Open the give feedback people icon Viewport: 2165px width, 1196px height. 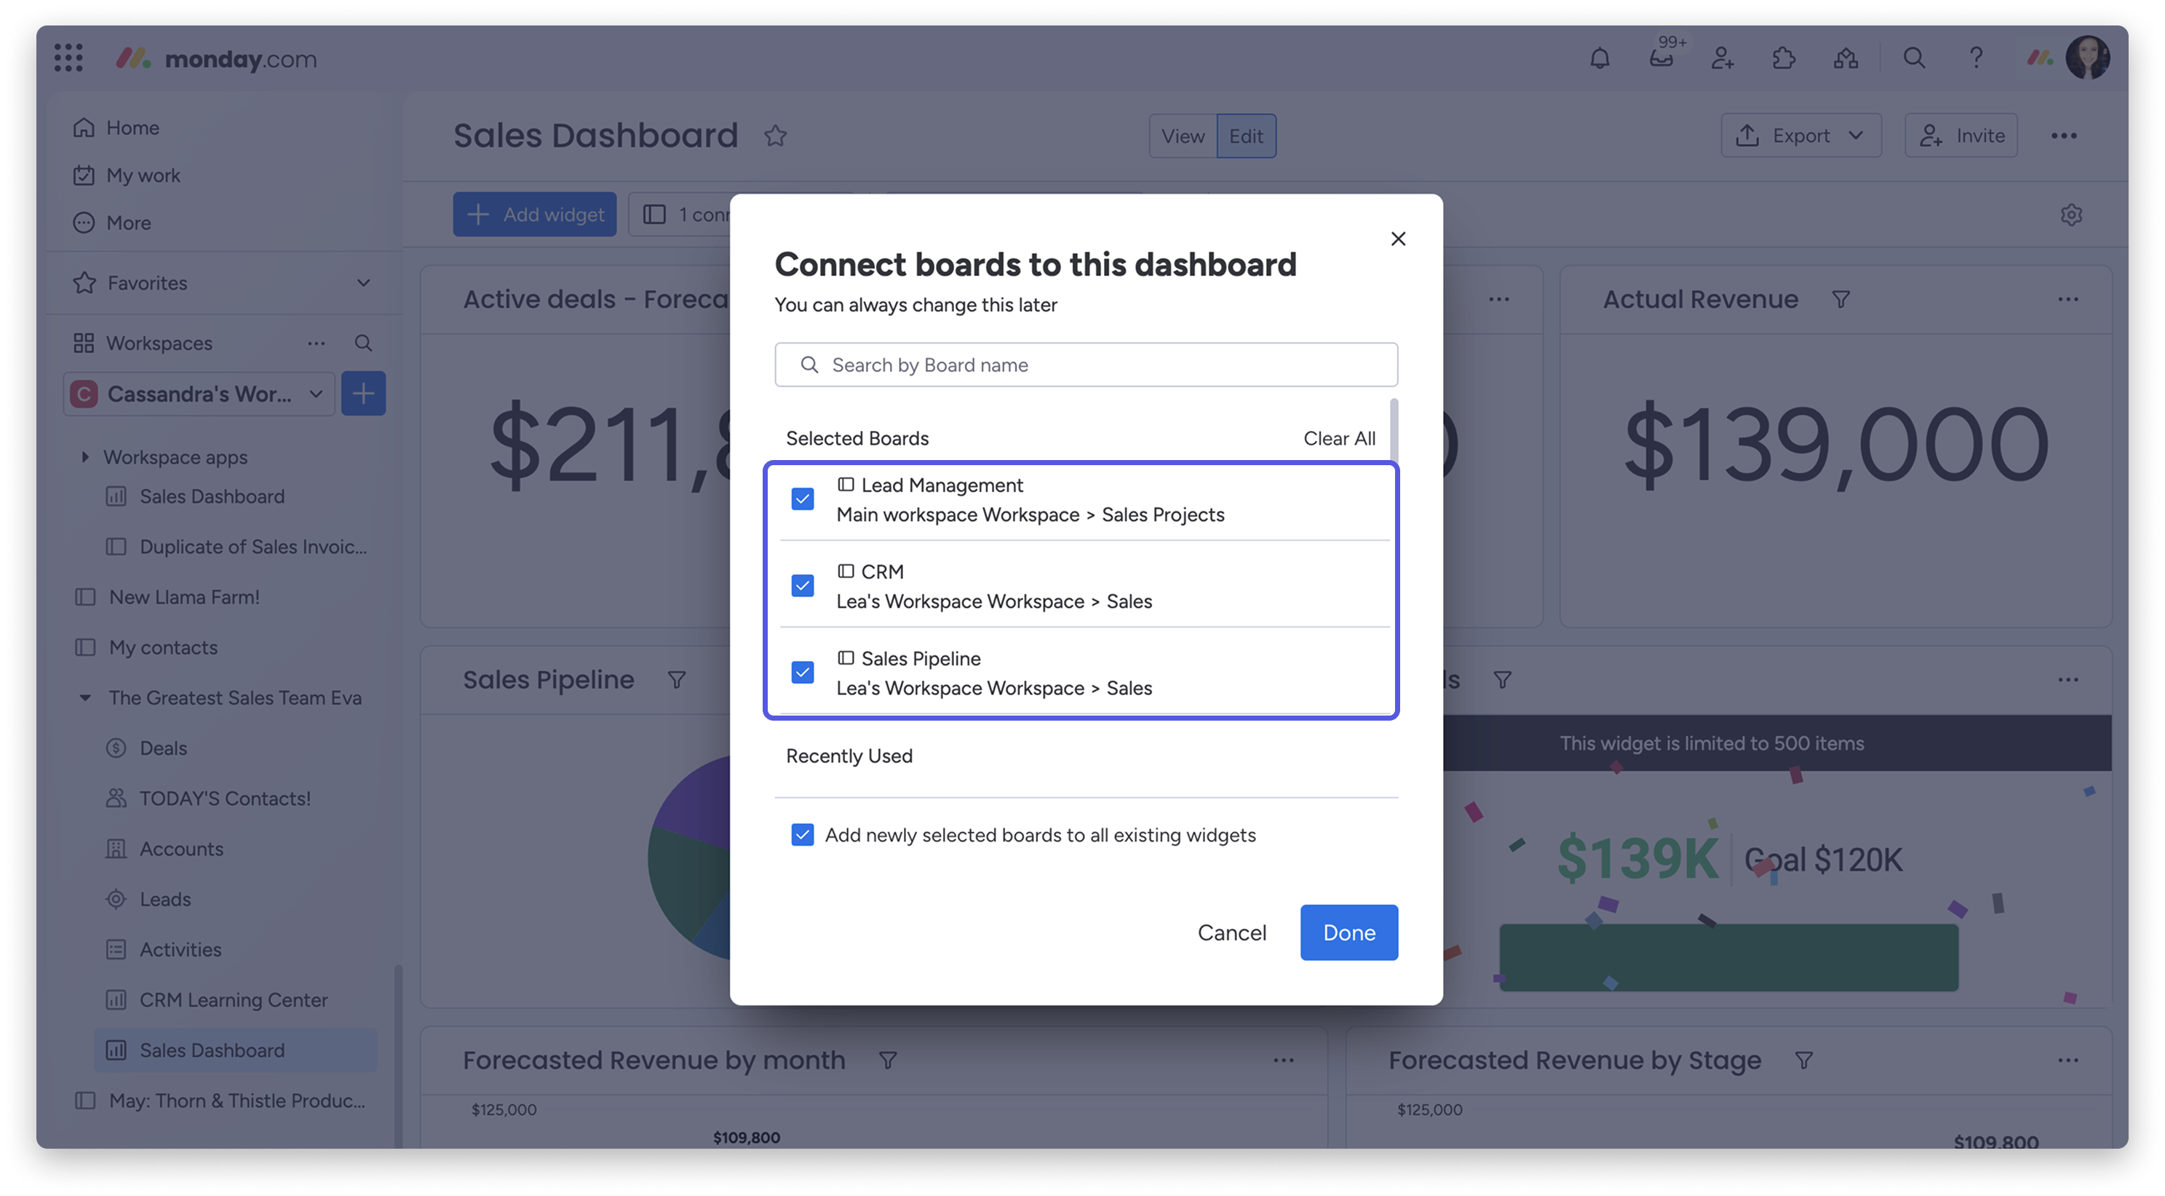pos(1845,58)
